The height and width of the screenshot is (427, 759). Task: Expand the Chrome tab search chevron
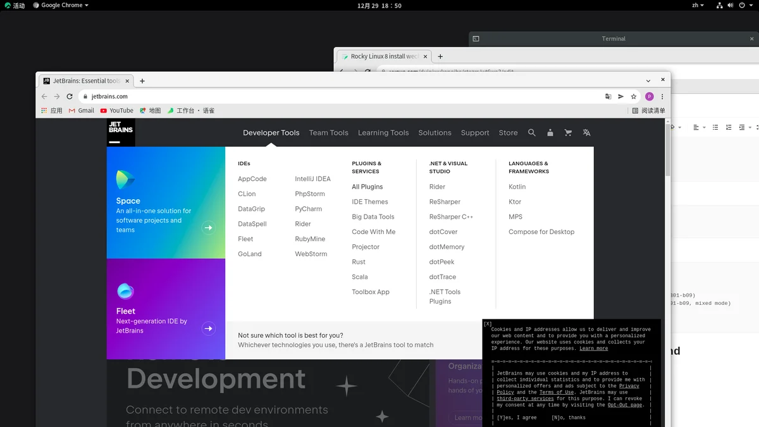648,81
